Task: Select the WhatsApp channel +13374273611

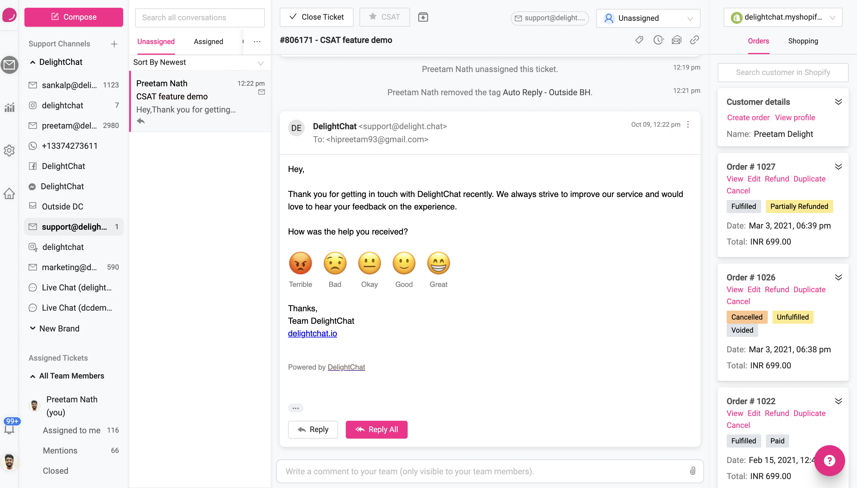Action: pyautogui.click(x=69, y=146)
